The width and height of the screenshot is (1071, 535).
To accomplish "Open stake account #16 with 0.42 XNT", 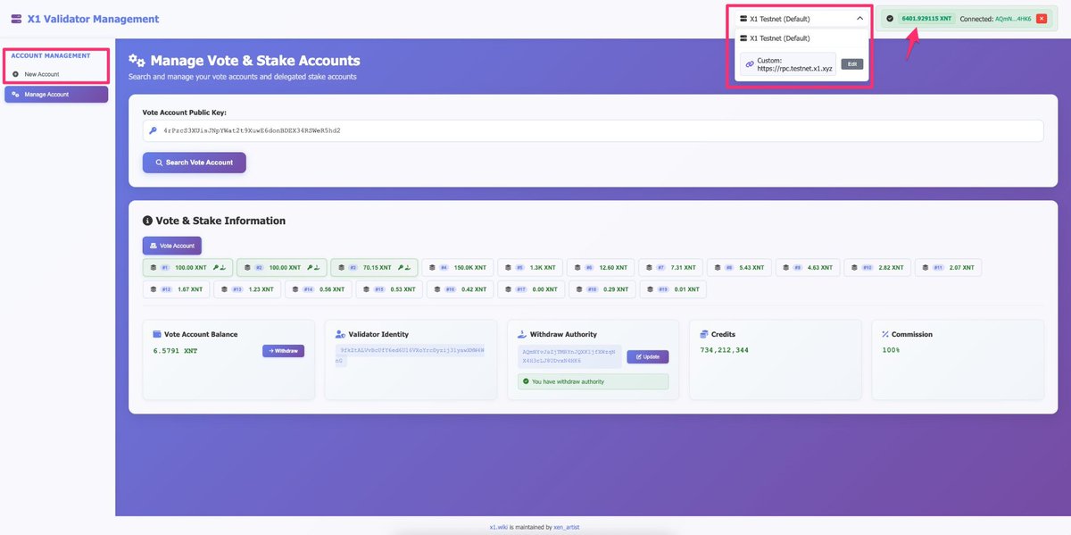I will (461, 289).
